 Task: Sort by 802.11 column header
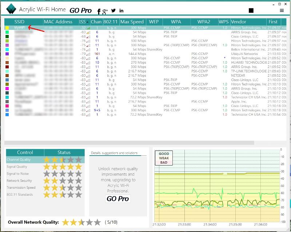(x=111, y=22)
